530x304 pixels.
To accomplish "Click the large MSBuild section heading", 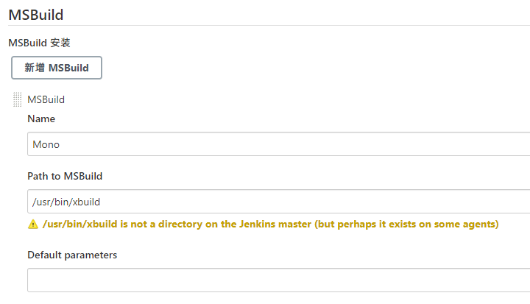I will 35,13.
